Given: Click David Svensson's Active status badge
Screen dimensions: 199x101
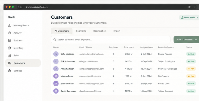Looking at the screenshot, I should [191, 91].
